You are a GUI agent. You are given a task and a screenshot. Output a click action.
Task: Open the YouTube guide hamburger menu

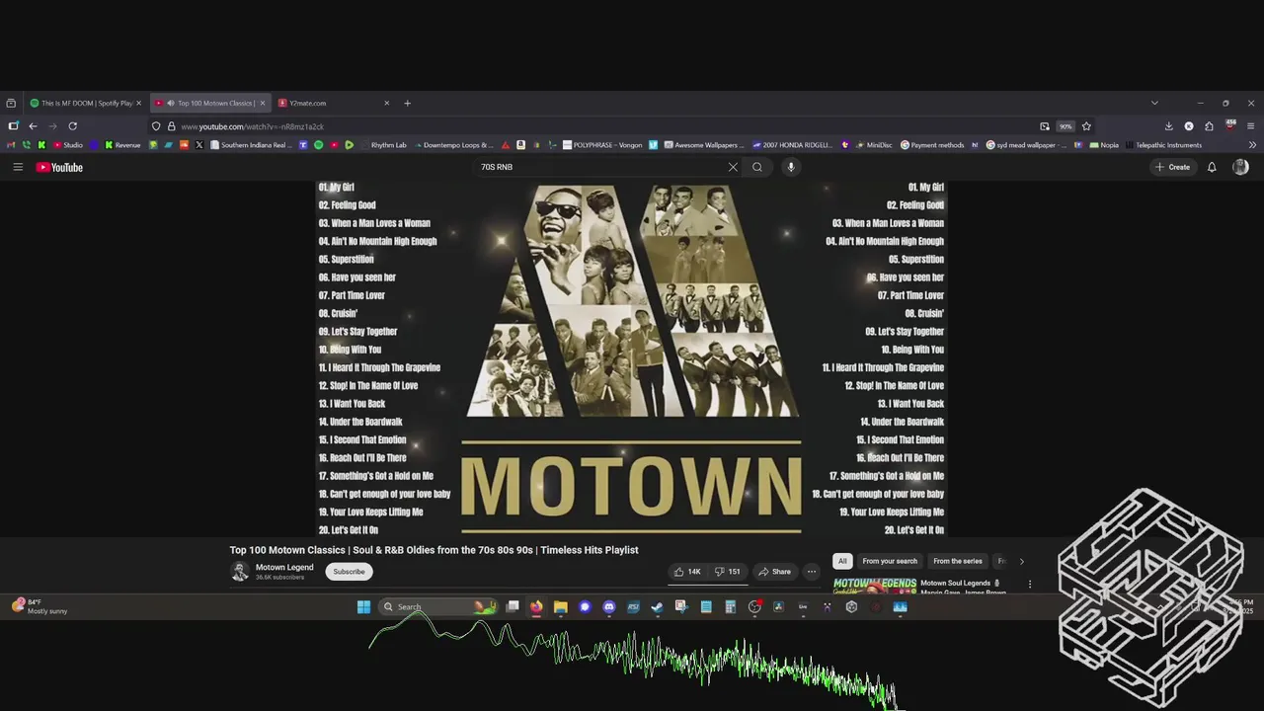click(18, 167)
